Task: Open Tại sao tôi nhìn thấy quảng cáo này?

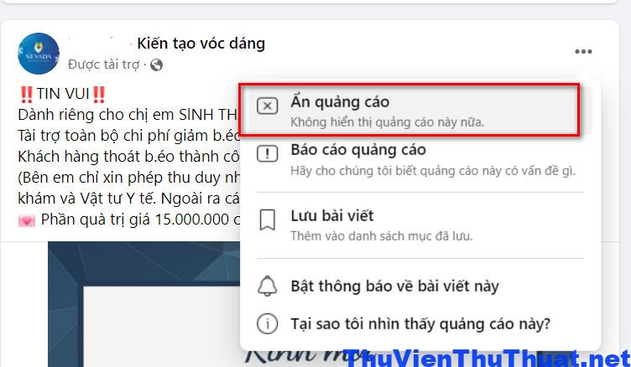Action: click(x=420, y=323)
